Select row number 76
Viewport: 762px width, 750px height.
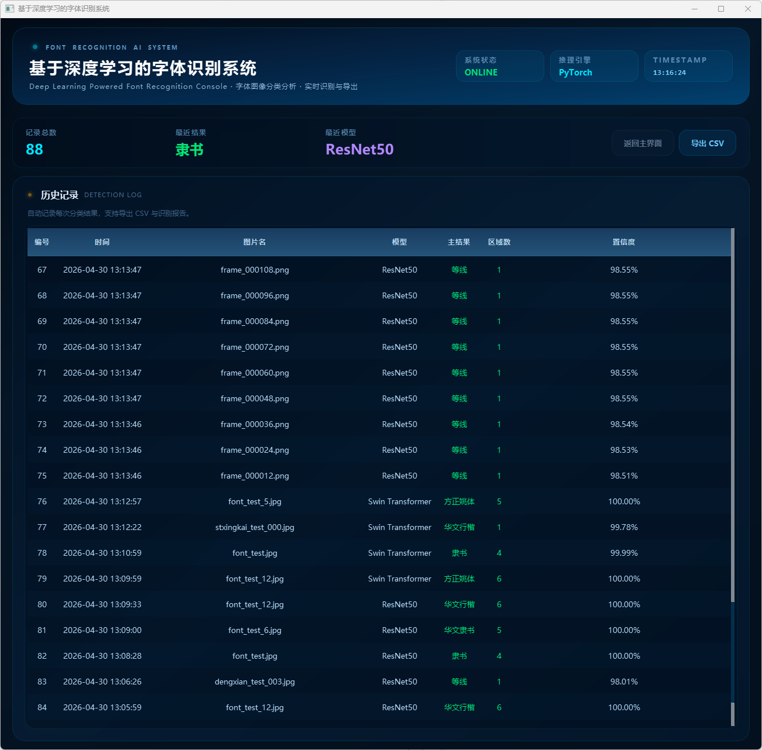tap(42, 501)
